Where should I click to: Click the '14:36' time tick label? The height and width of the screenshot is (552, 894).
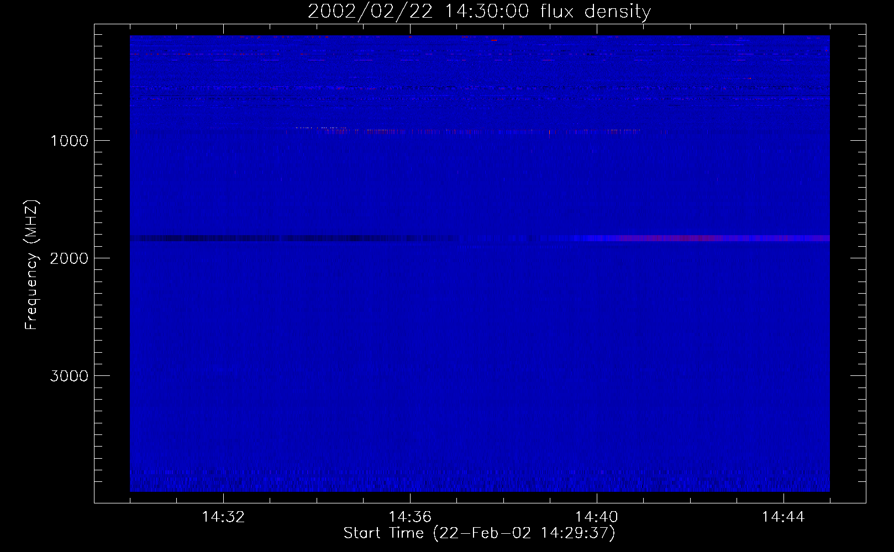pos(410,517)
